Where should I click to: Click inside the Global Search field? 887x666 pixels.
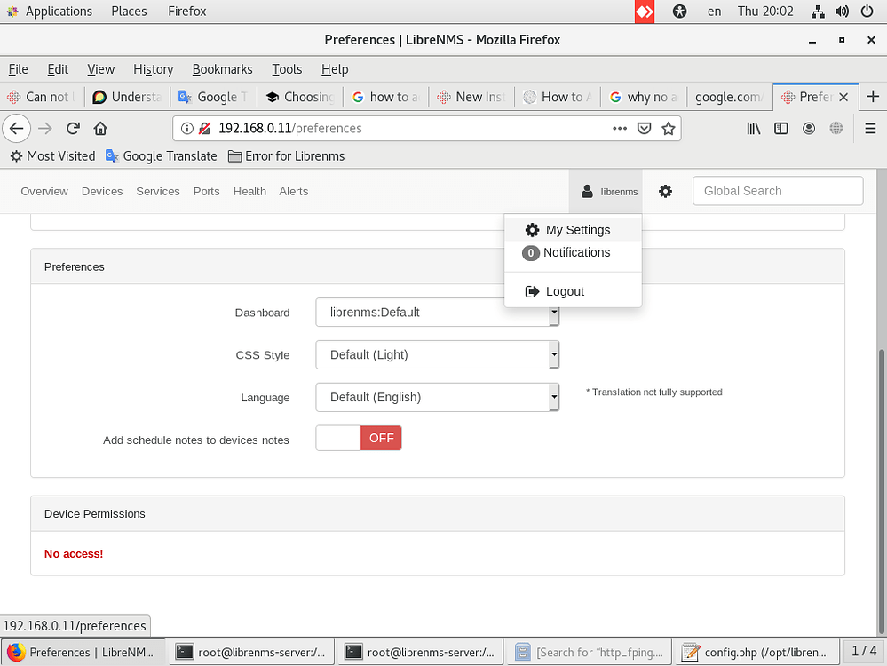(x=777, y=190)
